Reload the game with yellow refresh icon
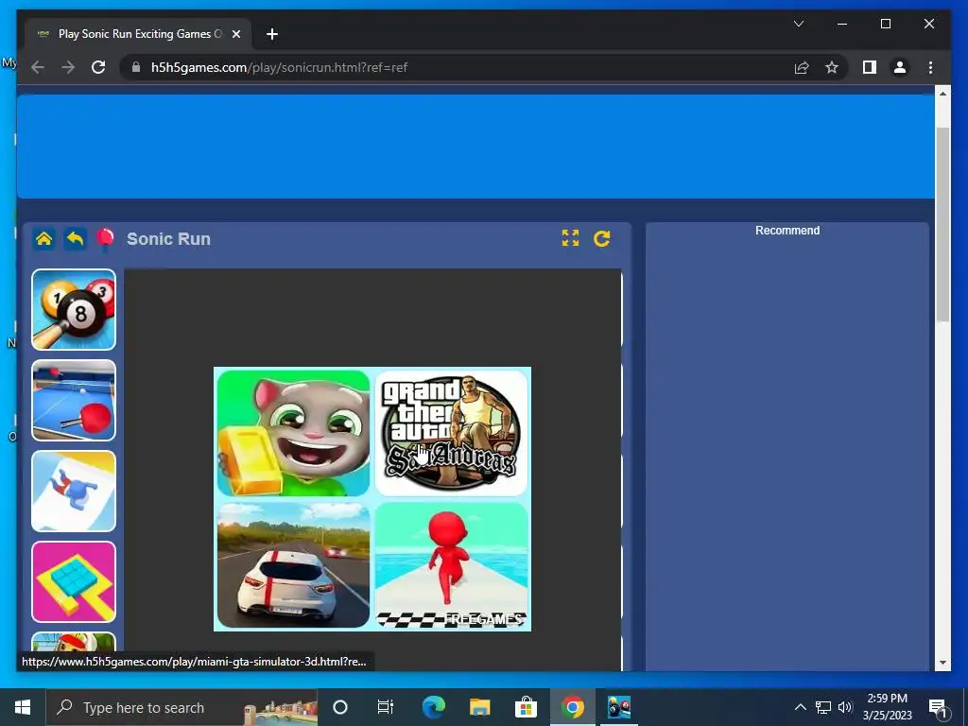The height and width of the screenshot is (726, 968). [x=602, y=238]
